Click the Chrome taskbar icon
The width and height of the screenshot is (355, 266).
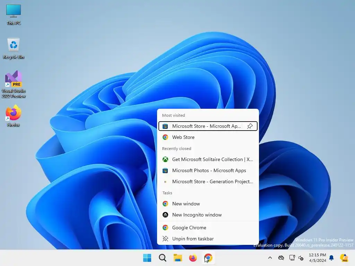click(x=208, y=258)
